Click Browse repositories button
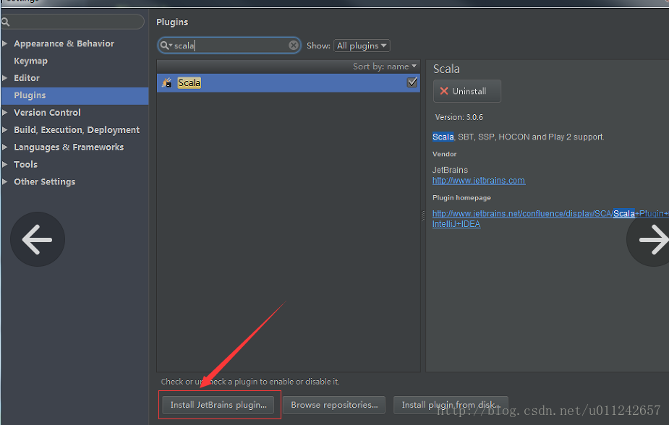 coord(334,405)
